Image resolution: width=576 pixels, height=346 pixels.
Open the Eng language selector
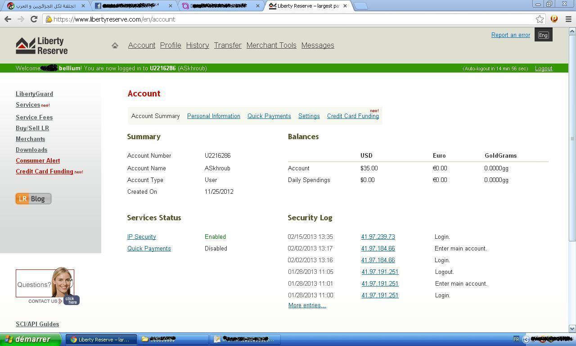[x=543, y=35]
